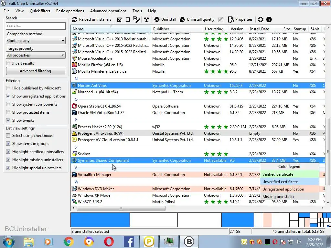Click the Symantec Shared Component row icon
This screenshot has height=248, width=331.
74,160
